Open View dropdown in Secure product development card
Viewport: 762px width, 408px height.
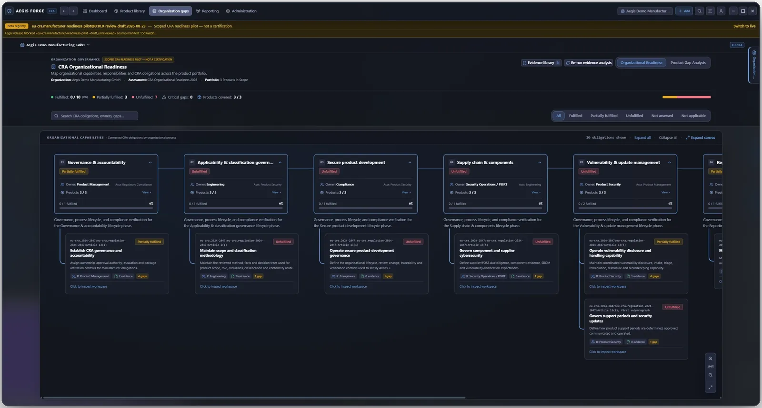(x=406, y=193)
